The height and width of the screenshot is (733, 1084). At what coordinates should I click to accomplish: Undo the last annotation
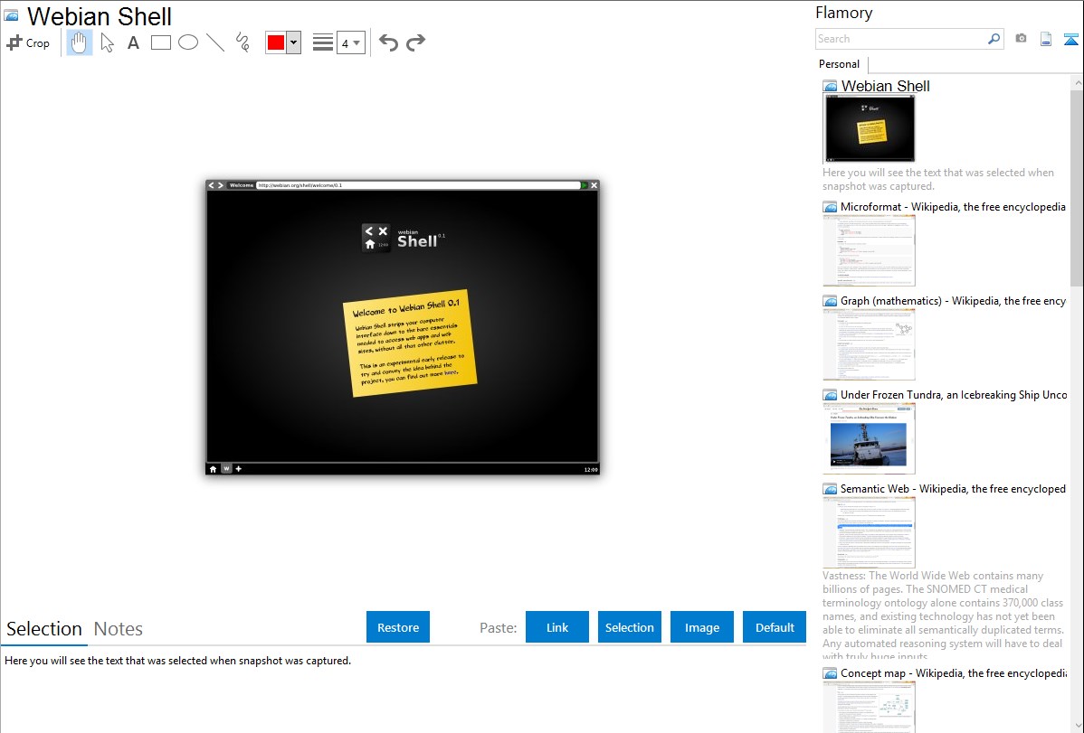[388, 42]
